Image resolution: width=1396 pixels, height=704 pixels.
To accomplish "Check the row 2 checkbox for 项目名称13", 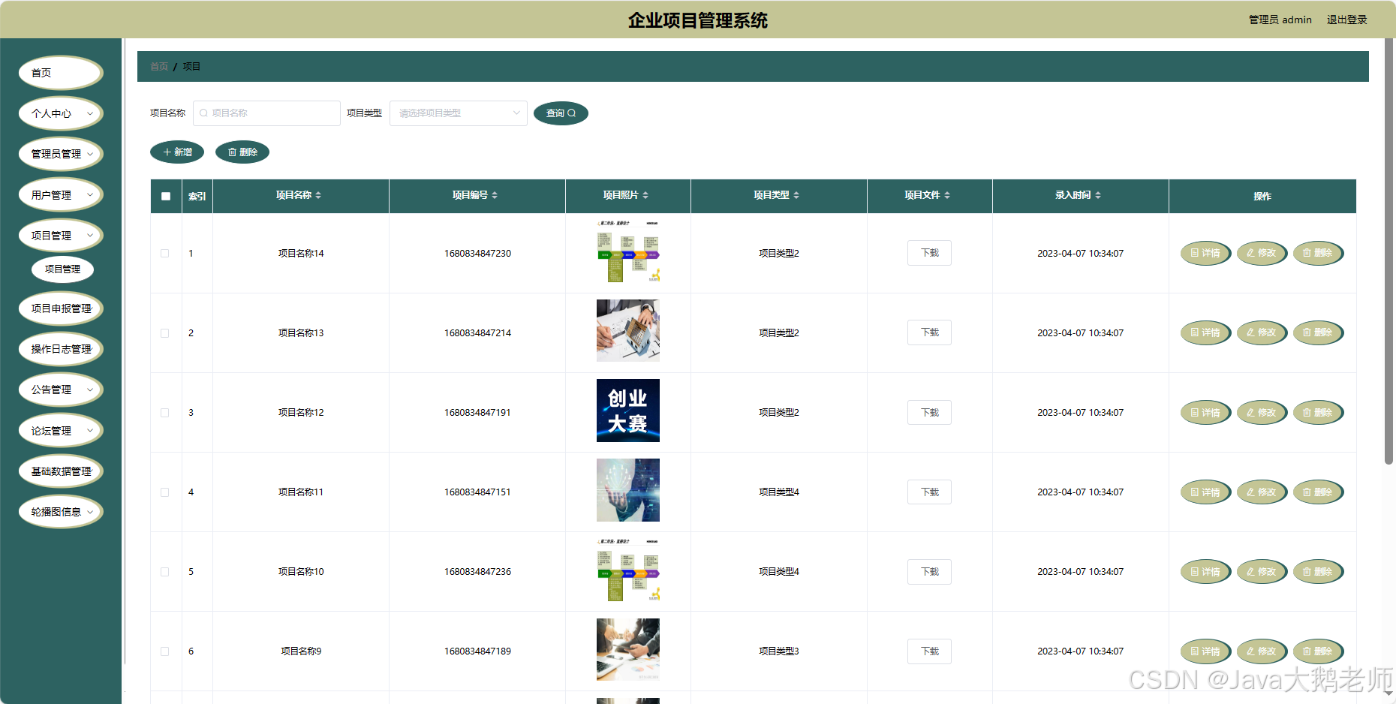I will [x=165, y=333].
